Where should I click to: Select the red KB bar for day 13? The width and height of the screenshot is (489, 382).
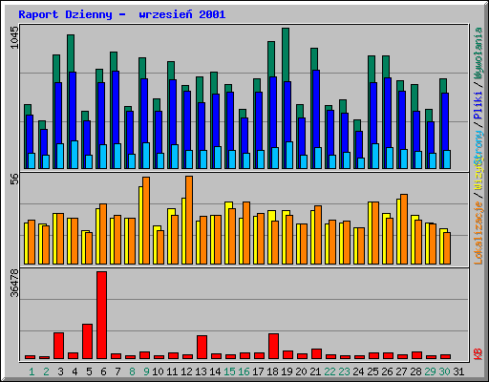click(202, 347)
